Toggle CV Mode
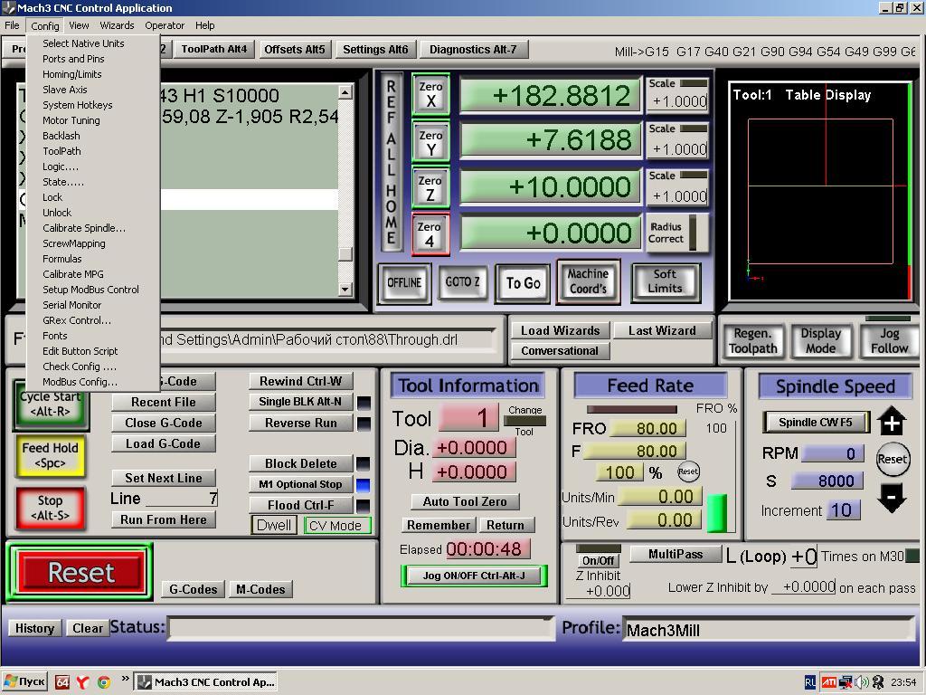Viewport: 926px width, 695px height. coord(336,526)
